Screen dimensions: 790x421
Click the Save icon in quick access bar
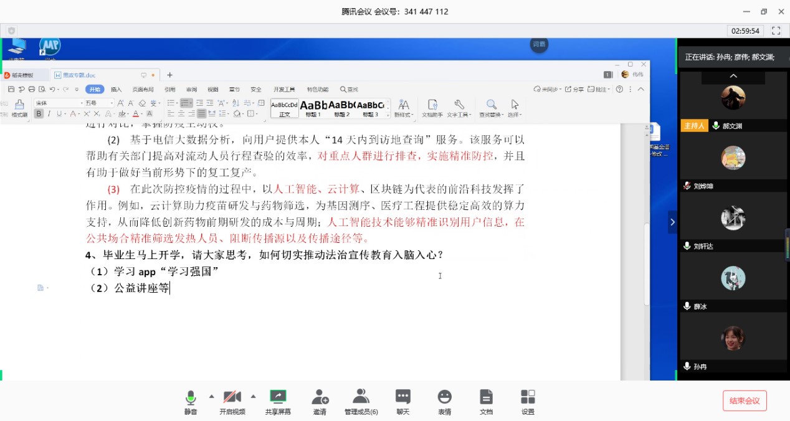click(10, 89)
